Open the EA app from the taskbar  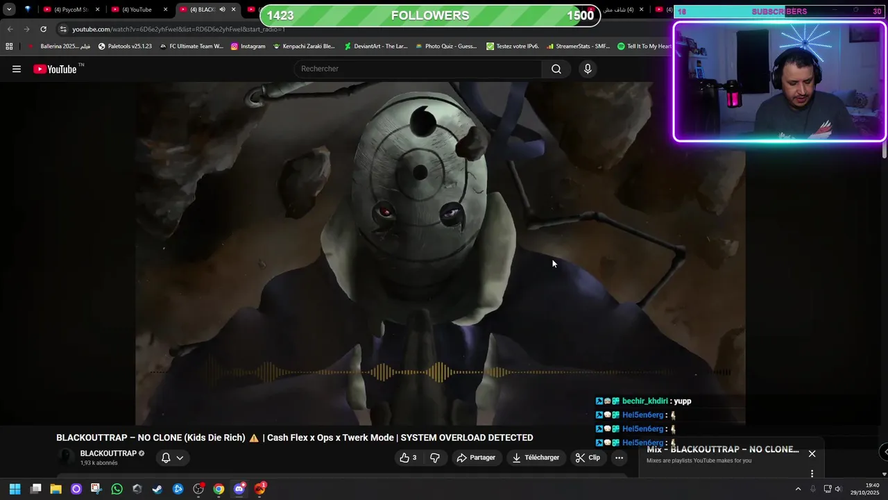pyautogui.click(x=260, y=489)
